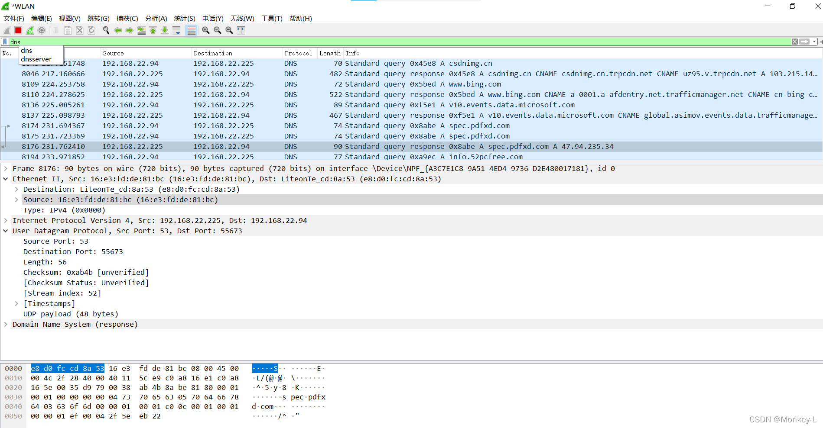
Task: Open the 编辑(E) menu
Action: [x=42, y=19]
